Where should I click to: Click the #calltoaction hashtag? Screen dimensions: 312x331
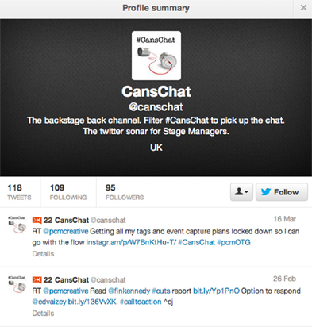tap(141, 302)
